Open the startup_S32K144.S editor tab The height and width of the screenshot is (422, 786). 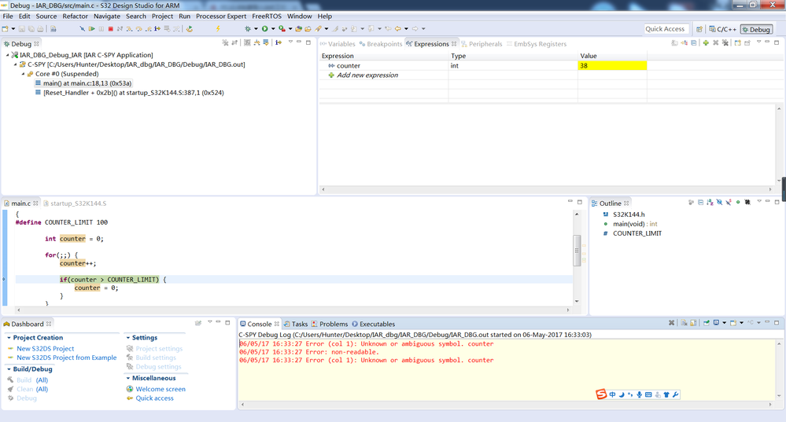coord(76,204)
